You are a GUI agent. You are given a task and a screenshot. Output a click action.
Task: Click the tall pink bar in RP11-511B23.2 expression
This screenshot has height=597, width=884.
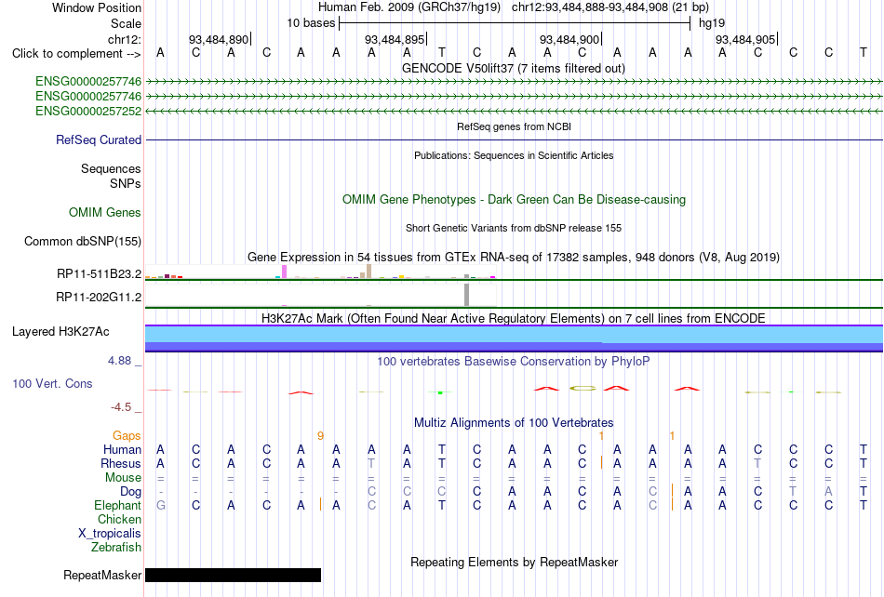pyautogui.click(x=284, y=272)
